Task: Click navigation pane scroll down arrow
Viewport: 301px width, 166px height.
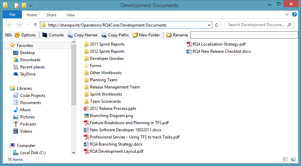Action: tap(74, 153)
